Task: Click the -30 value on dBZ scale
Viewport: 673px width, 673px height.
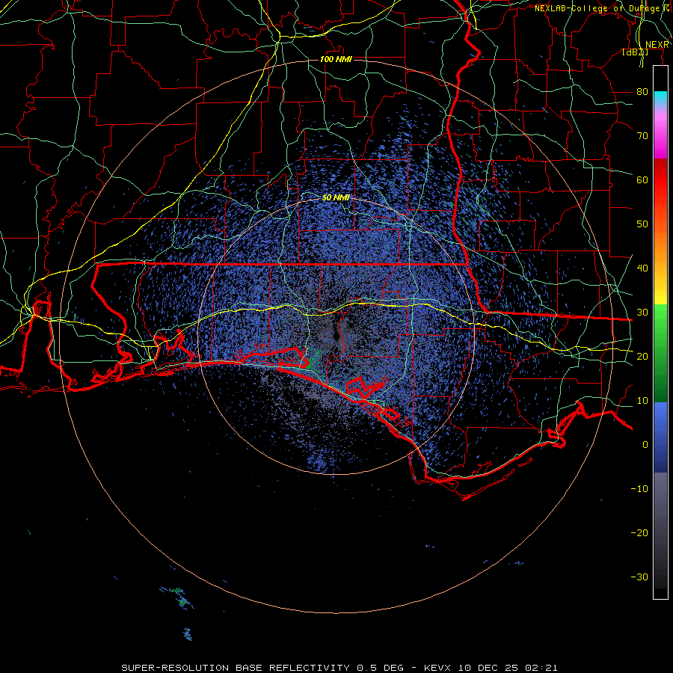Action: coord(639,577)
